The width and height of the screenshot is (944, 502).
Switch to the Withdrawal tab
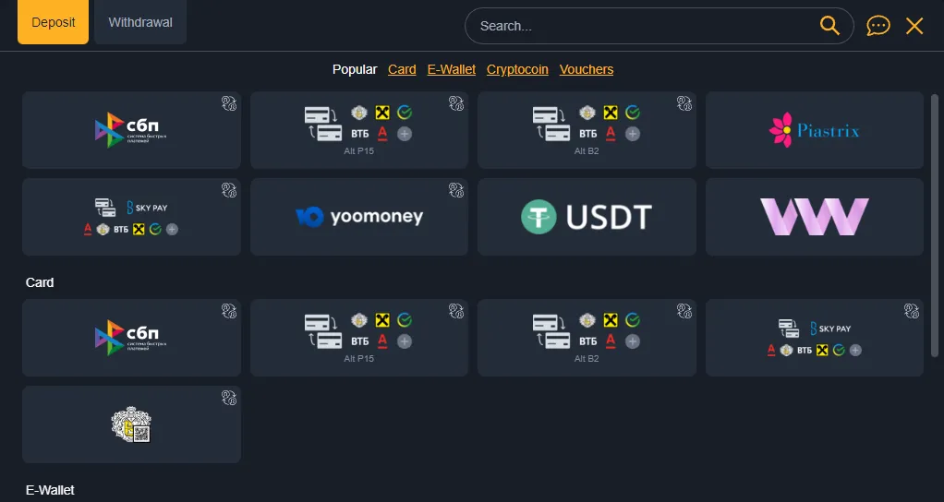140,22
